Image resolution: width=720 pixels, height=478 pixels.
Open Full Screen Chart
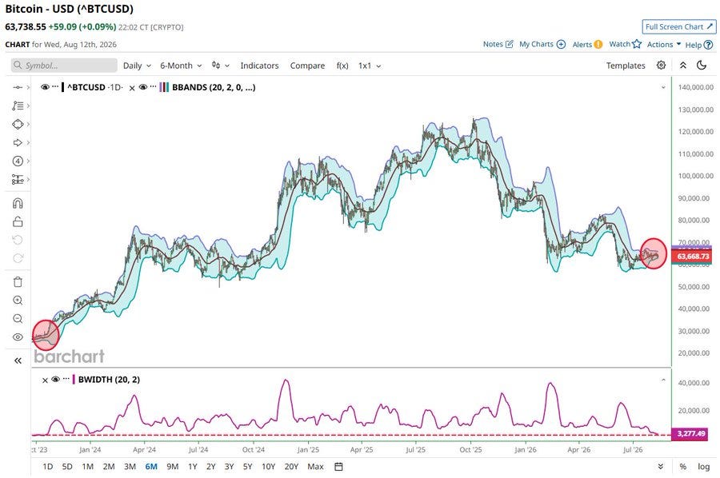[x=678, y=26]
